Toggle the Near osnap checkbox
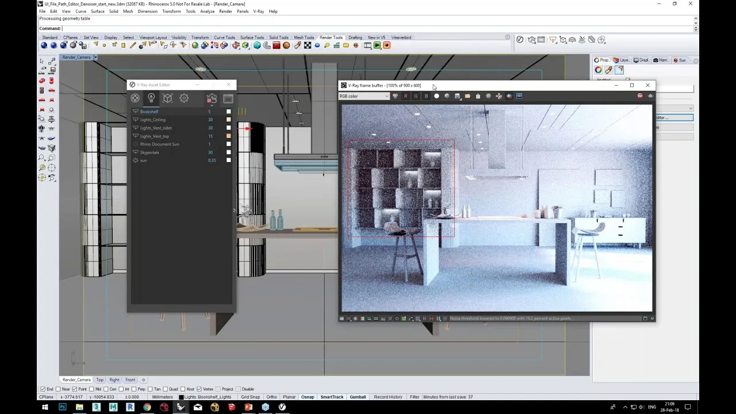 tap(58, 389)
